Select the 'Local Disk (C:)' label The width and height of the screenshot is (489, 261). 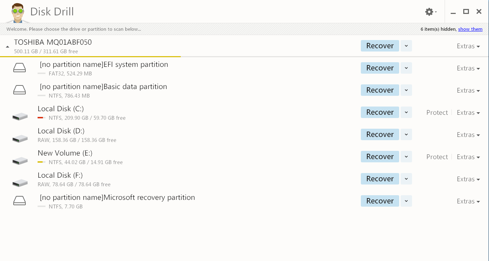point(61,109)
